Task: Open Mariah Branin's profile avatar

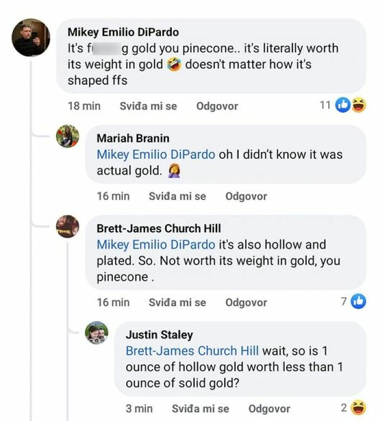Action: pyautogui.click(x=67, y=136)
